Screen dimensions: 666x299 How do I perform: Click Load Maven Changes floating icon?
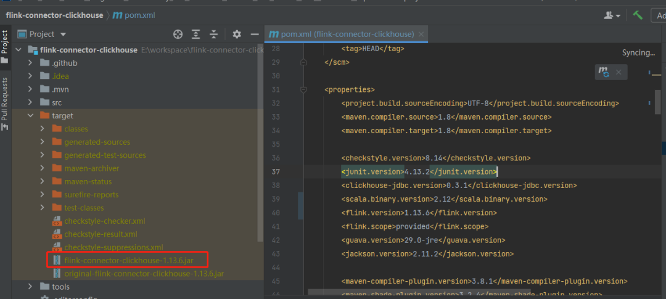[604, 72]
